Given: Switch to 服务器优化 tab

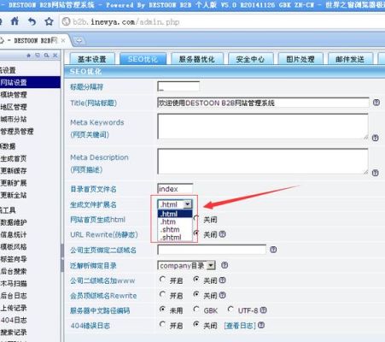Looking at the screenshot, I should (x=197, y=59).
